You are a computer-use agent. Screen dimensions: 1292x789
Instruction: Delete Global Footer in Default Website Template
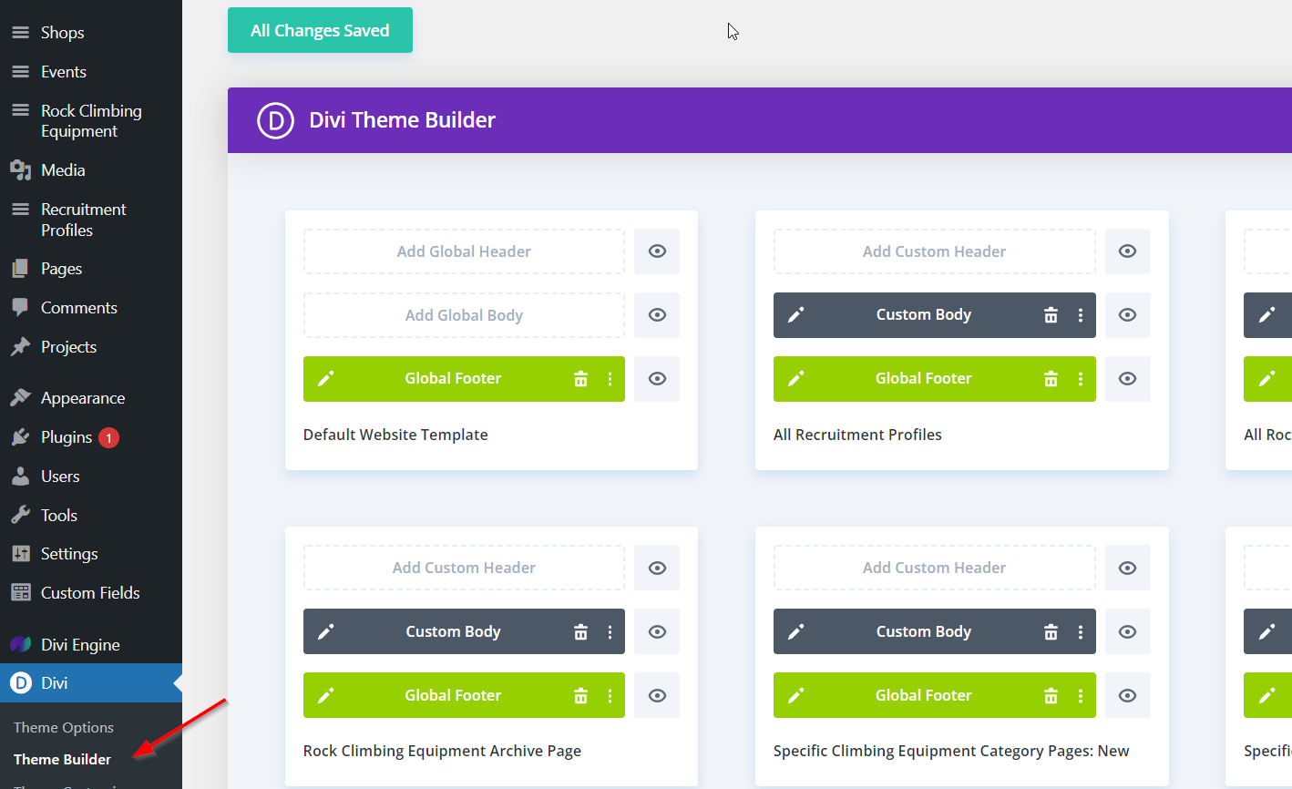580,379
